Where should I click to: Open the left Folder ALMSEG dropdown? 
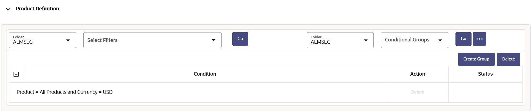click(x=43, y=40)
